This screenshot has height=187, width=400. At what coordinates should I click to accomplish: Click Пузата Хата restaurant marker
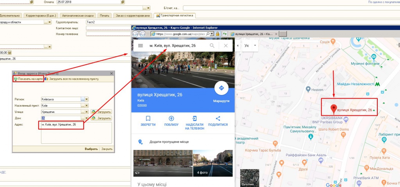(384, 151)
